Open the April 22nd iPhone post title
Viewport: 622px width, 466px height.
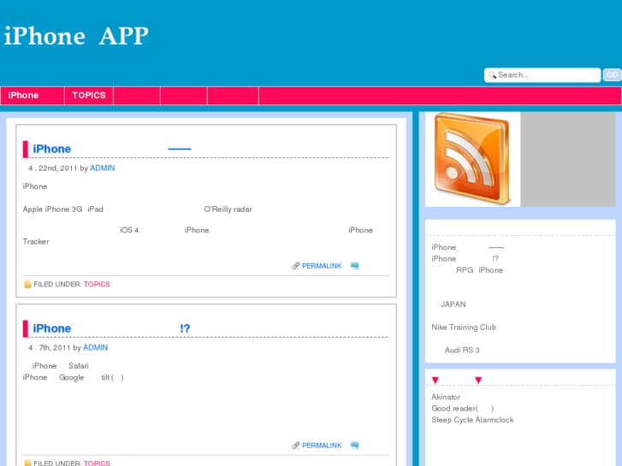[112, 149]
